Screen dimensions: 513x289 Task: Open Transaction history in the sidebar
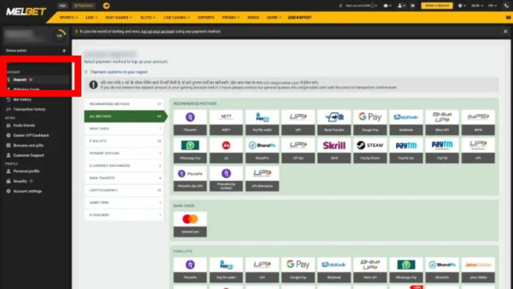point(26,109)
